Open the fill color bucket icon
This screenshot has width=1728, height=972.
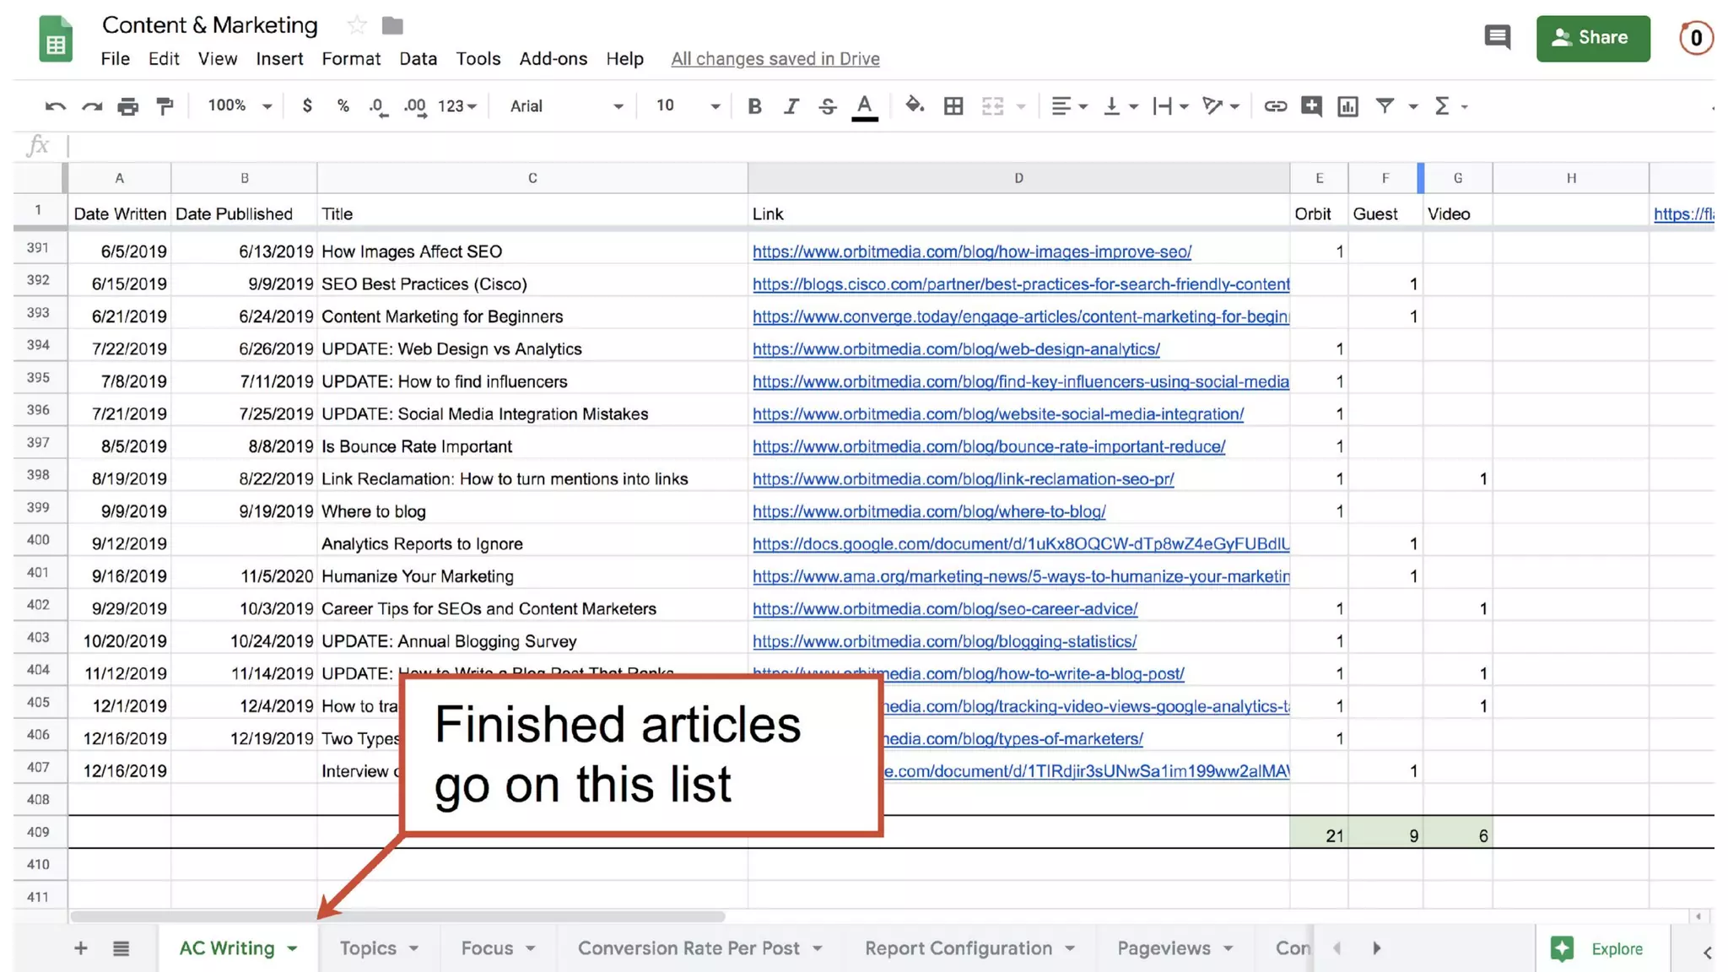(914, 106)
